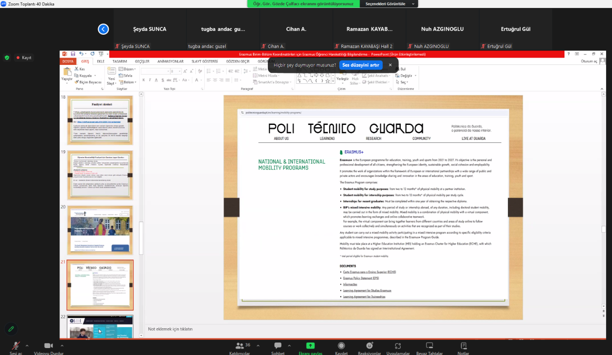Open the Sohbet chat panel

pos(278,347)
